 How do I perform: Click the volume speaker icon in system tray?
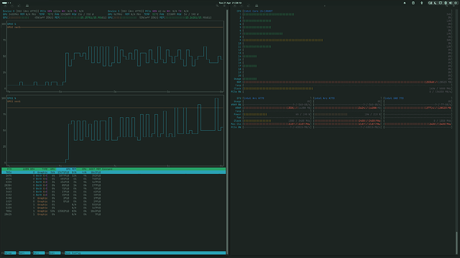click(x=450, y=3)
